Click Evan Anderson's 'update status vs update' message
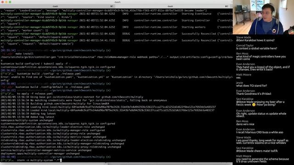294x165 pixels. [x=261, y=115]
